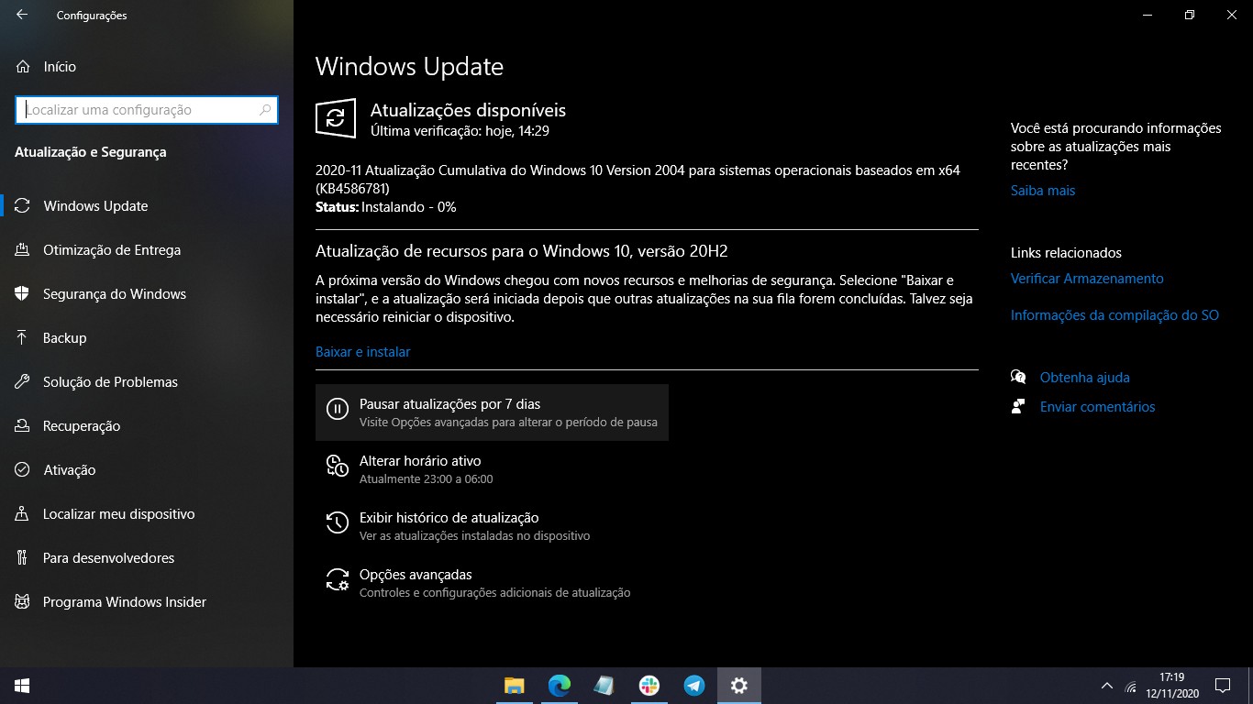The height and width of the screenshot is (704, 1253).
Task: Open Solução de Problemas section
Action: pos(147,382)
